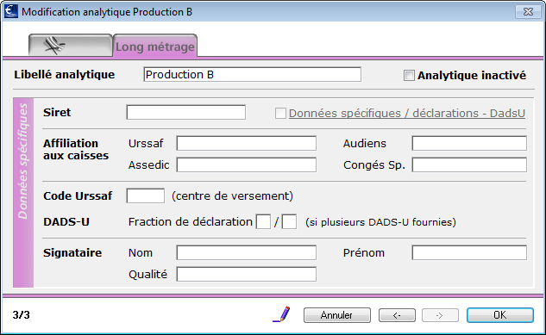Click the signataire Nom field
The image size is (546, 335).
pyautogui.click(x=246, y=252)
